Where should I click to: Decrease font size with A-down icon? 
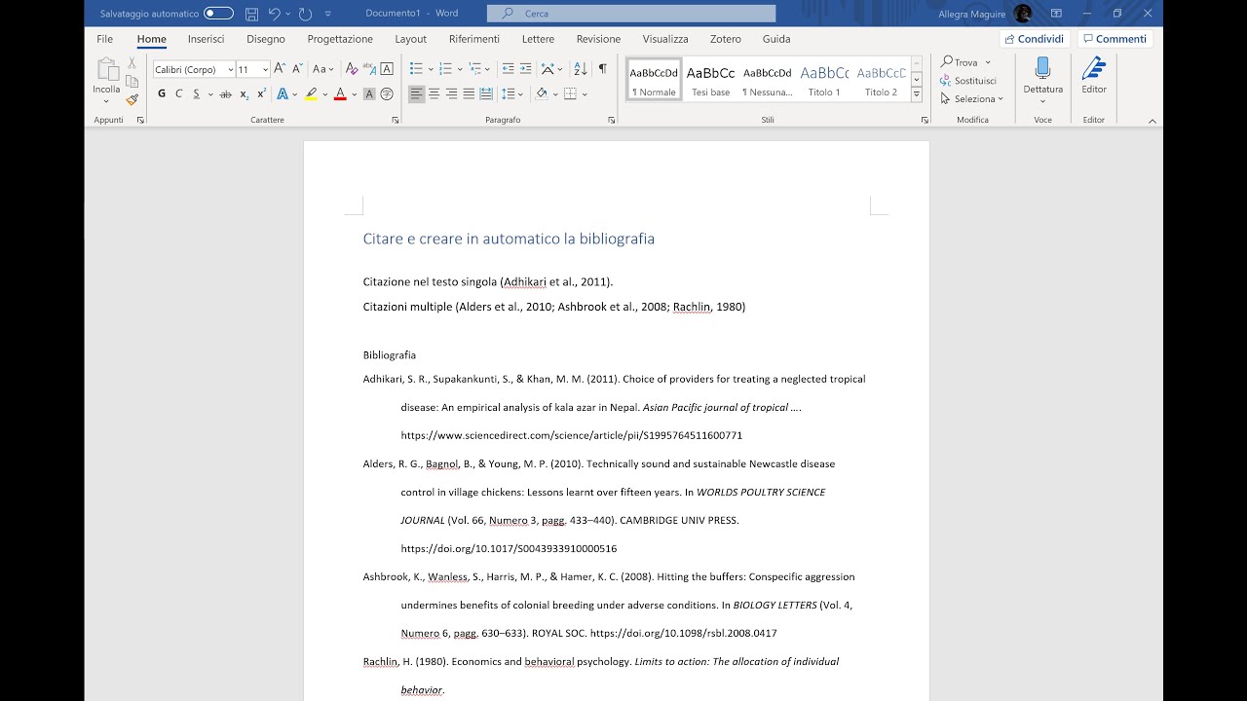click(x=297, y=69)
